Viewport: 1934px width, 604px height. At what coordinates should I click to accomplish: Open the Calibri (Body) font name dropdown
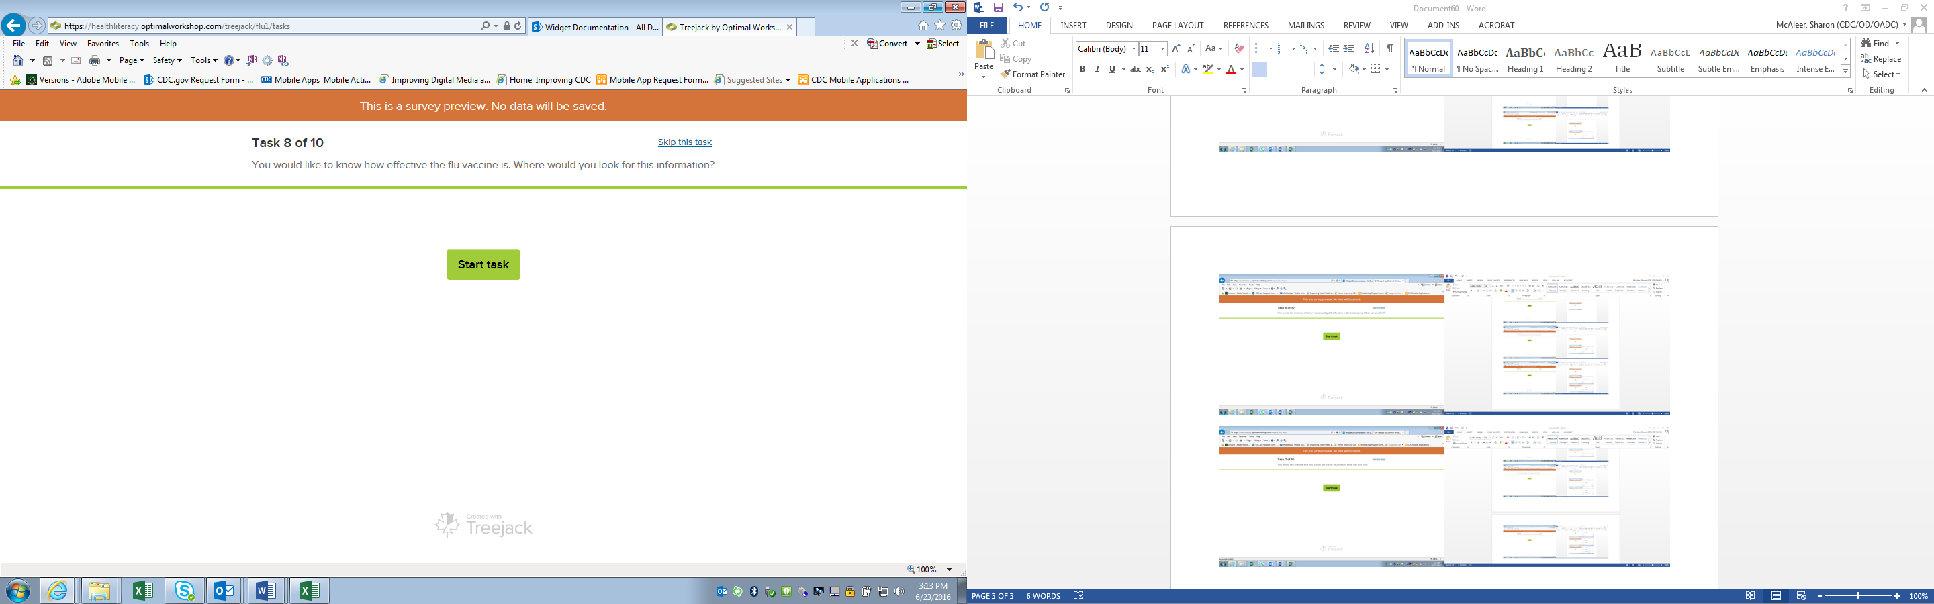coord(1134,49)
